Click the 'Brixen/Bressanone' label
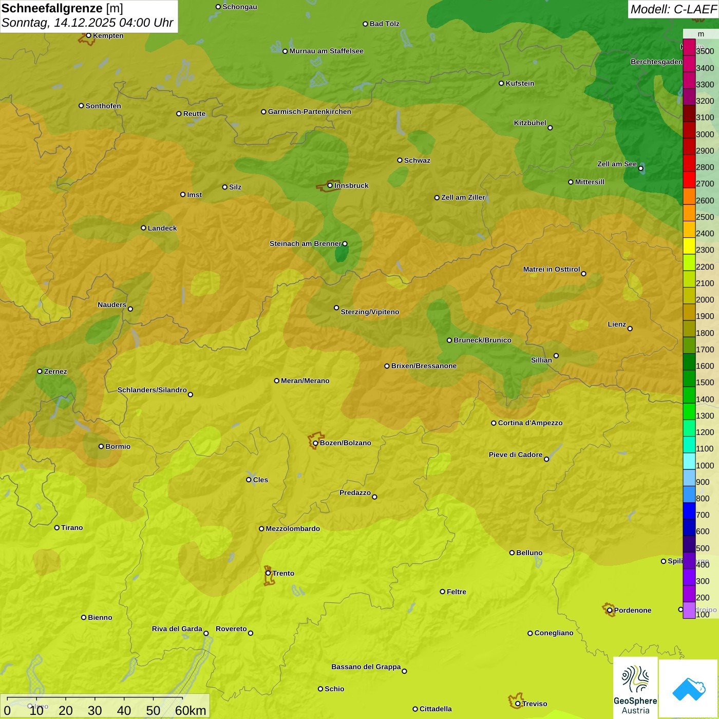719x719 pixels. click(x=424, y=366)
